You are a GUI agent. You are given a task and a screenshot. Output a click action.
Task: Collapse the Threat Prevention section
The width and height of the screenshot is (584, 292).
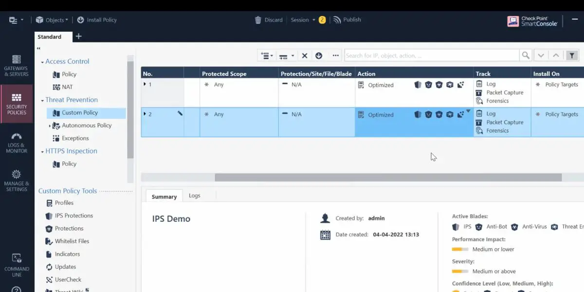pos(43,100)
